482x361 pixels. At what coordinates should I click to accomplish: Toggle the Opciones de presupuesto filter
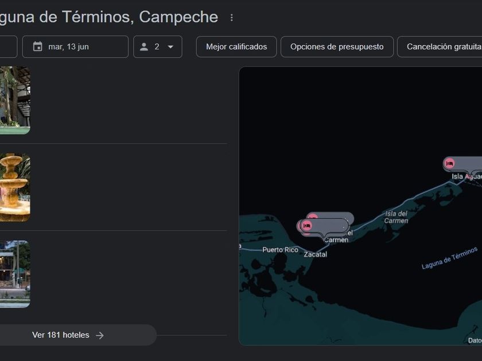337,46
